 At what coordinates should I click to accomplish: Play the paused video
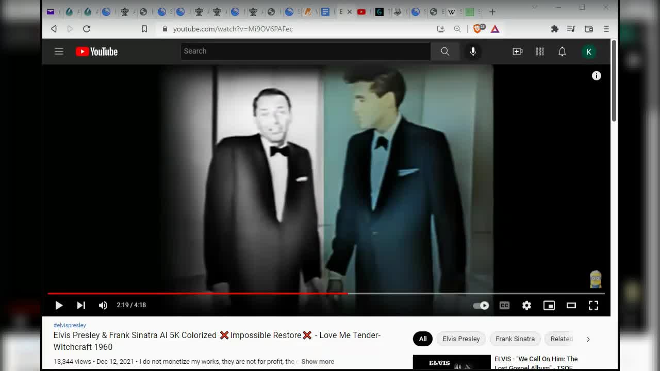pos(59,305)
